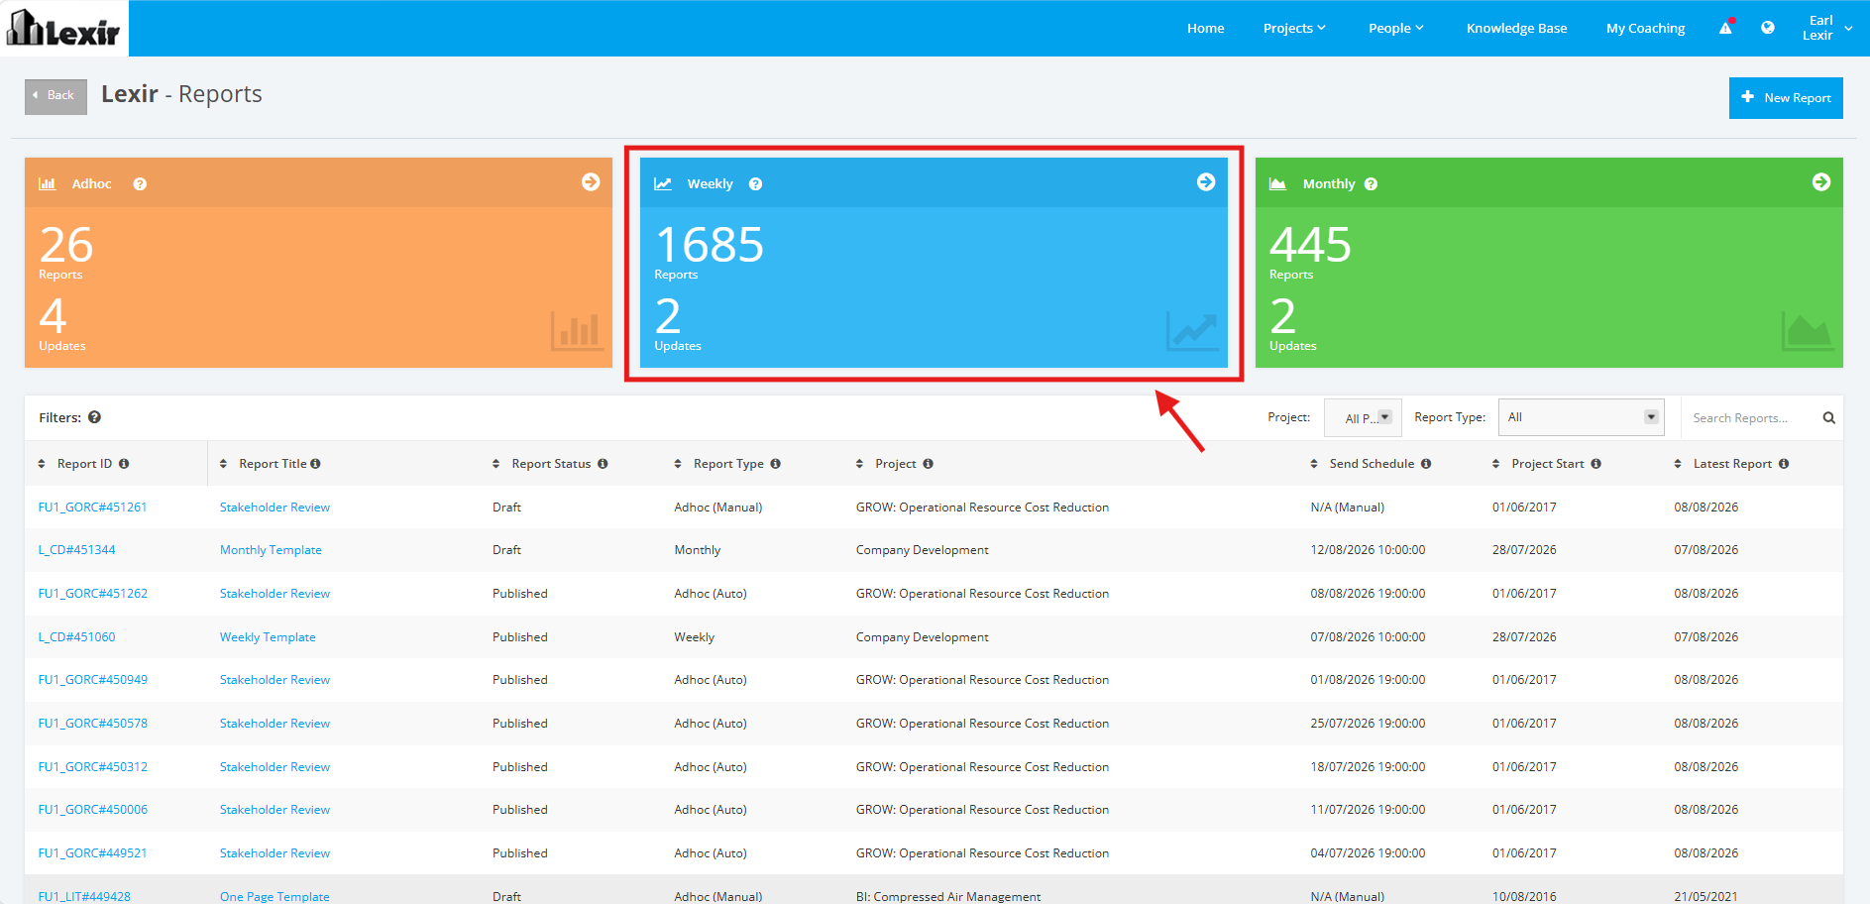
Task: Open the Report Type filter dropdown
Action: coord(1581,417)
